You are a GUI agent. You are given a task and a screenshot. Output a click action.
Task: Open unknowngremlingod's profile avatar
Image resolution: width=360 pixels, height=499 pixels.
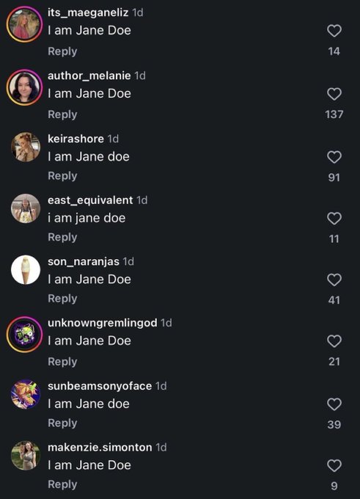coord(25,335)
